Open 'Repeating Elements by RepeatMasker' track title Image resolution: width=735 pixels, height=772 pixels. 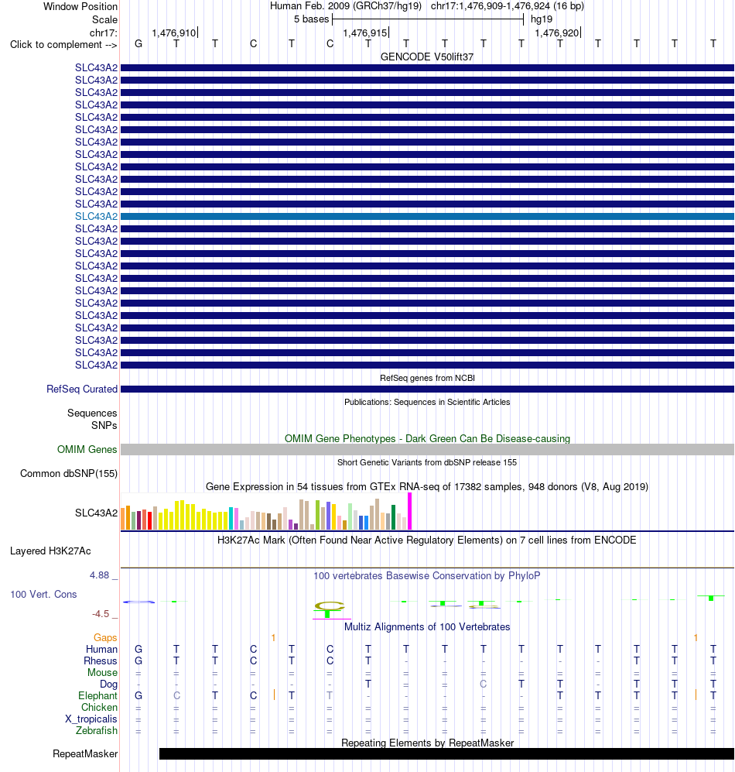point(427,743)
